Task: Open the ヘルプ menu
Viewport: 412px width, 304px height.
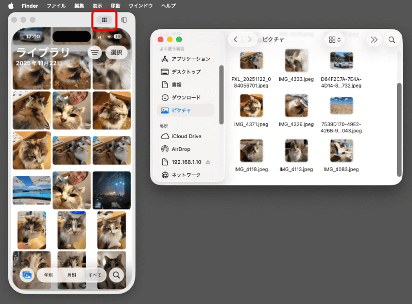Action: (x=168, y=6)
